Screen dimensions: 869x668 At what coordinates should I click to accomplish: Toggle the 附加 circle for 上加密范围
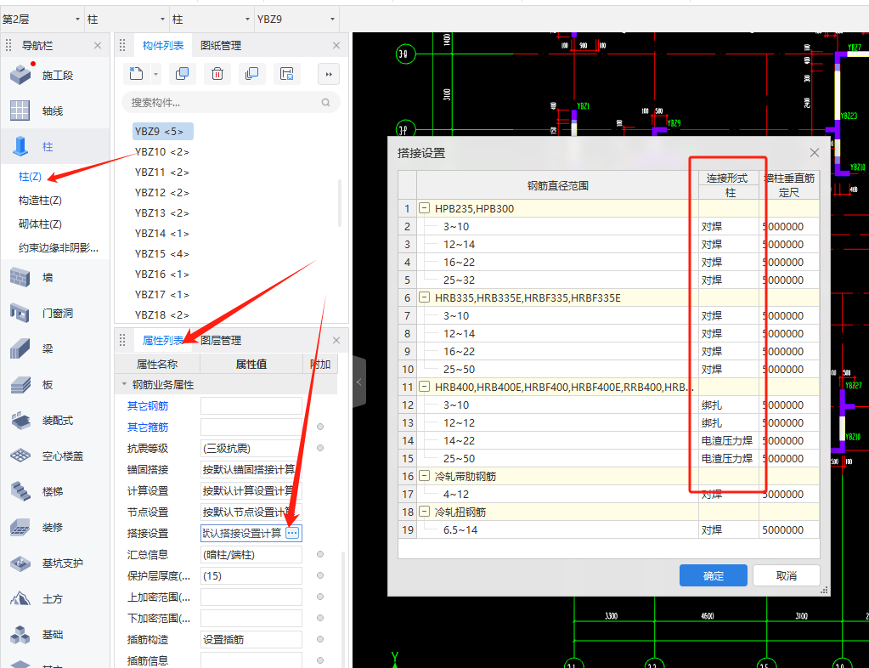[320, 597]
